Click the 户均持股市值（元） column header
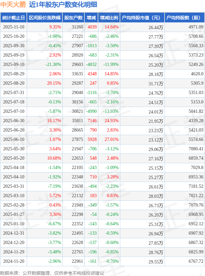 coord(142,18)
